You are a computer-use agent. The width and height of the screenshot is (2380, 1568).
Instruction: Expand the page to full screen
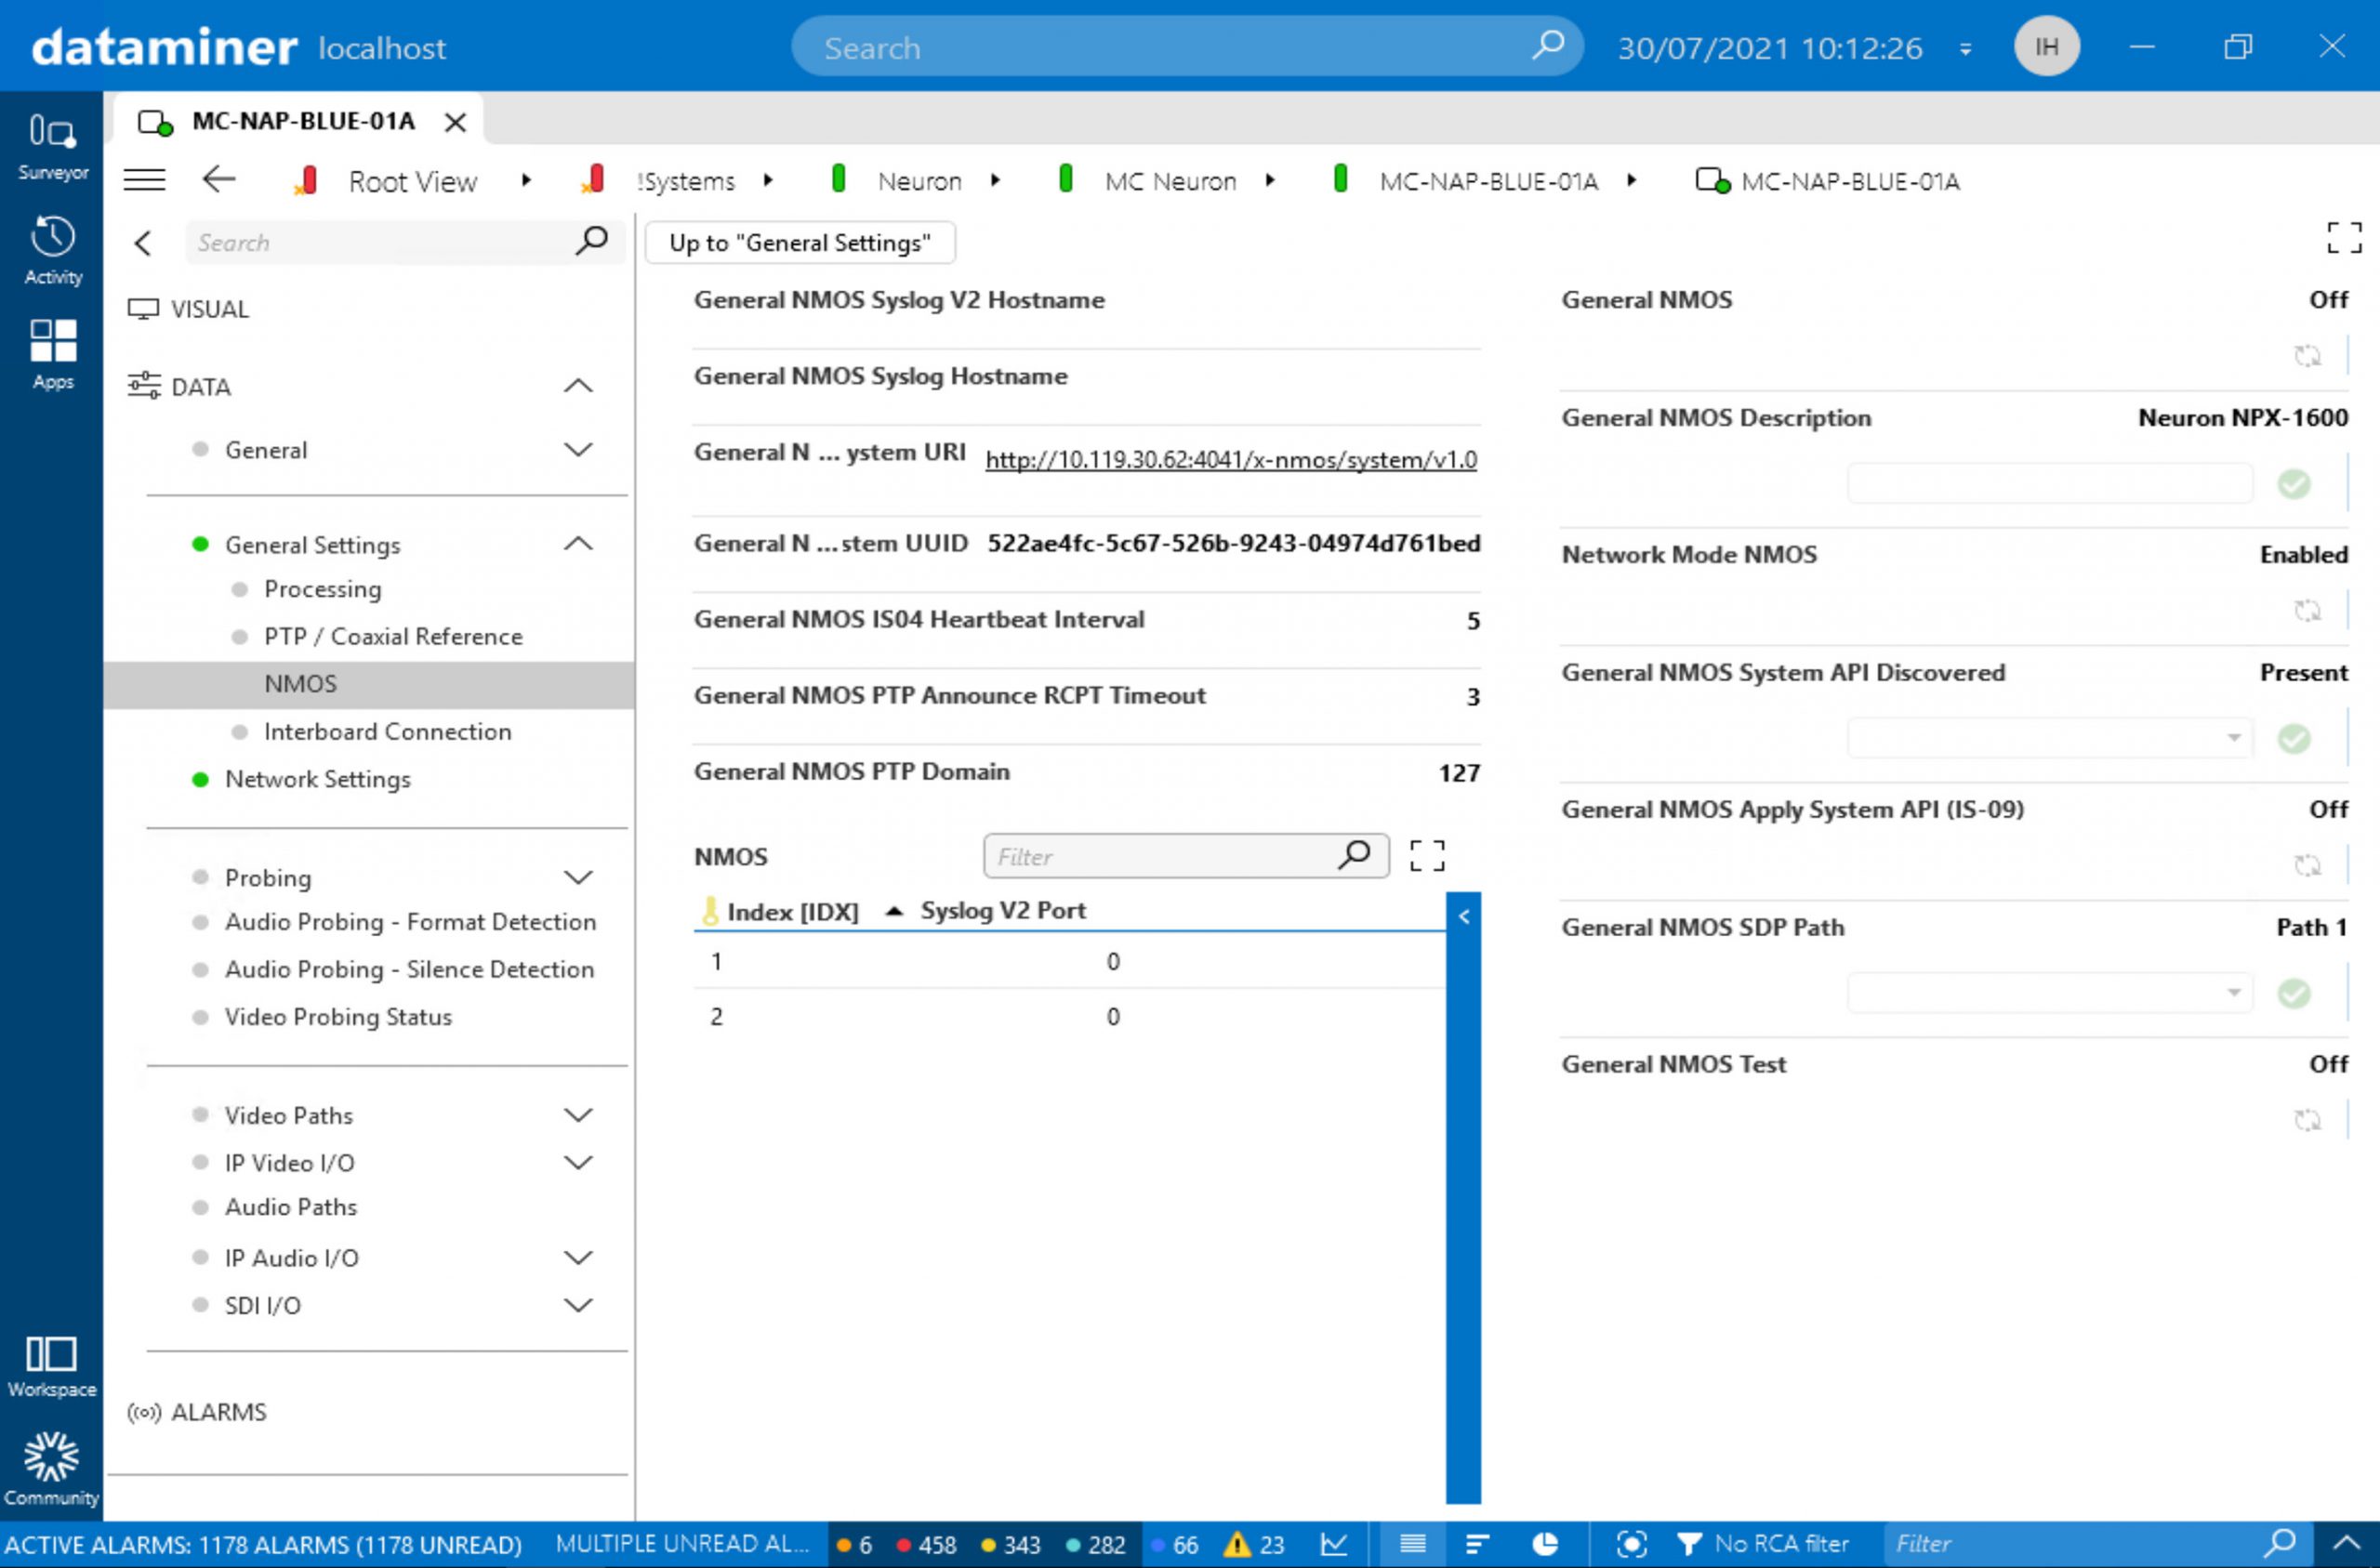[x=2343, y=238]
